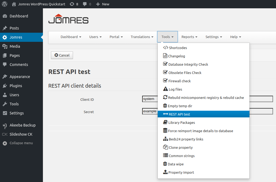Click the Tools wrench icon in sidebar
Screen dimensions: 276x182
tap(5, 104)
